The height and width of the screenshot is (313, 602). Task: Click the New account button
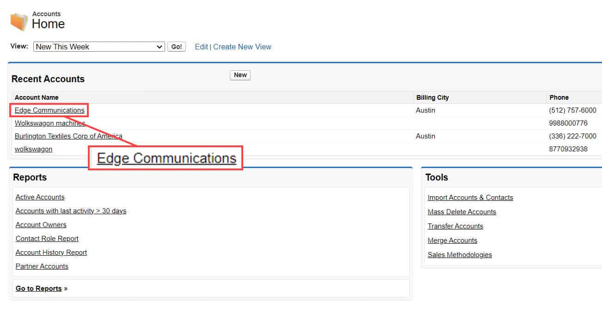click(x=240, y=75)
